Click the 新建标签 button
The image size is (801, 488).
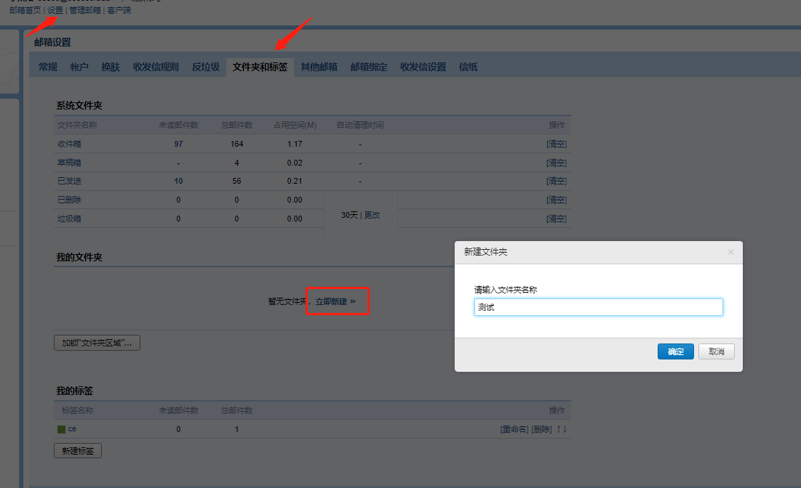78,451
